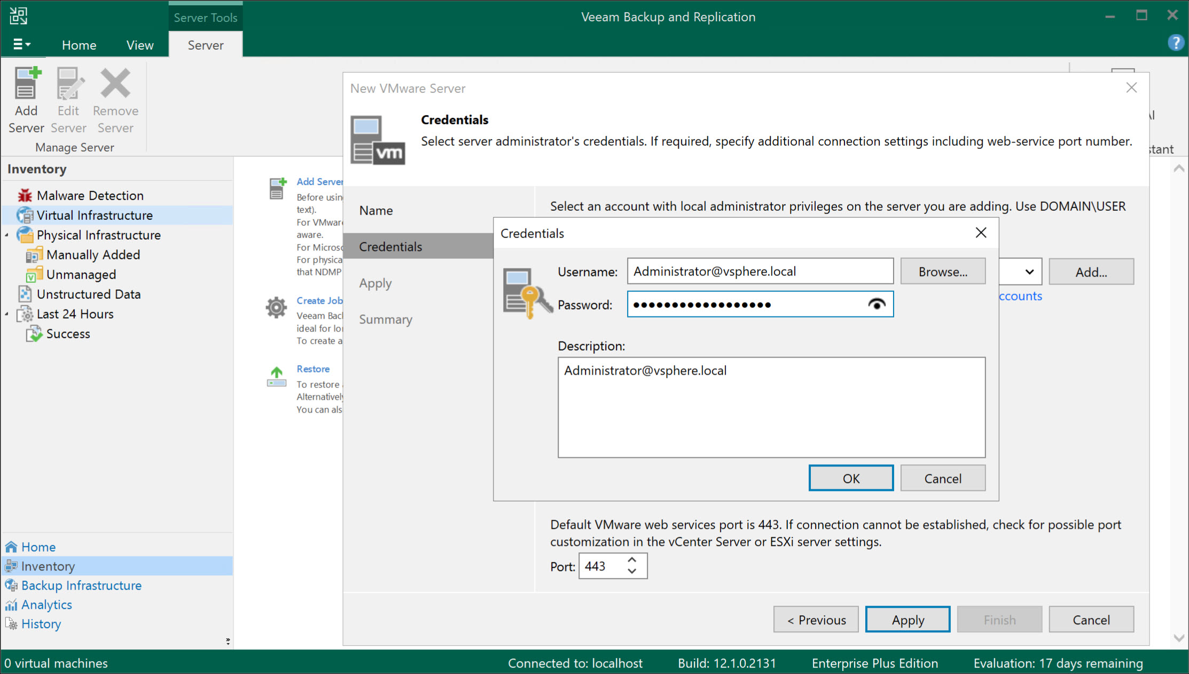Screen dimensions: 1189x674
Task: Open the History view
Action: (41, 624)
